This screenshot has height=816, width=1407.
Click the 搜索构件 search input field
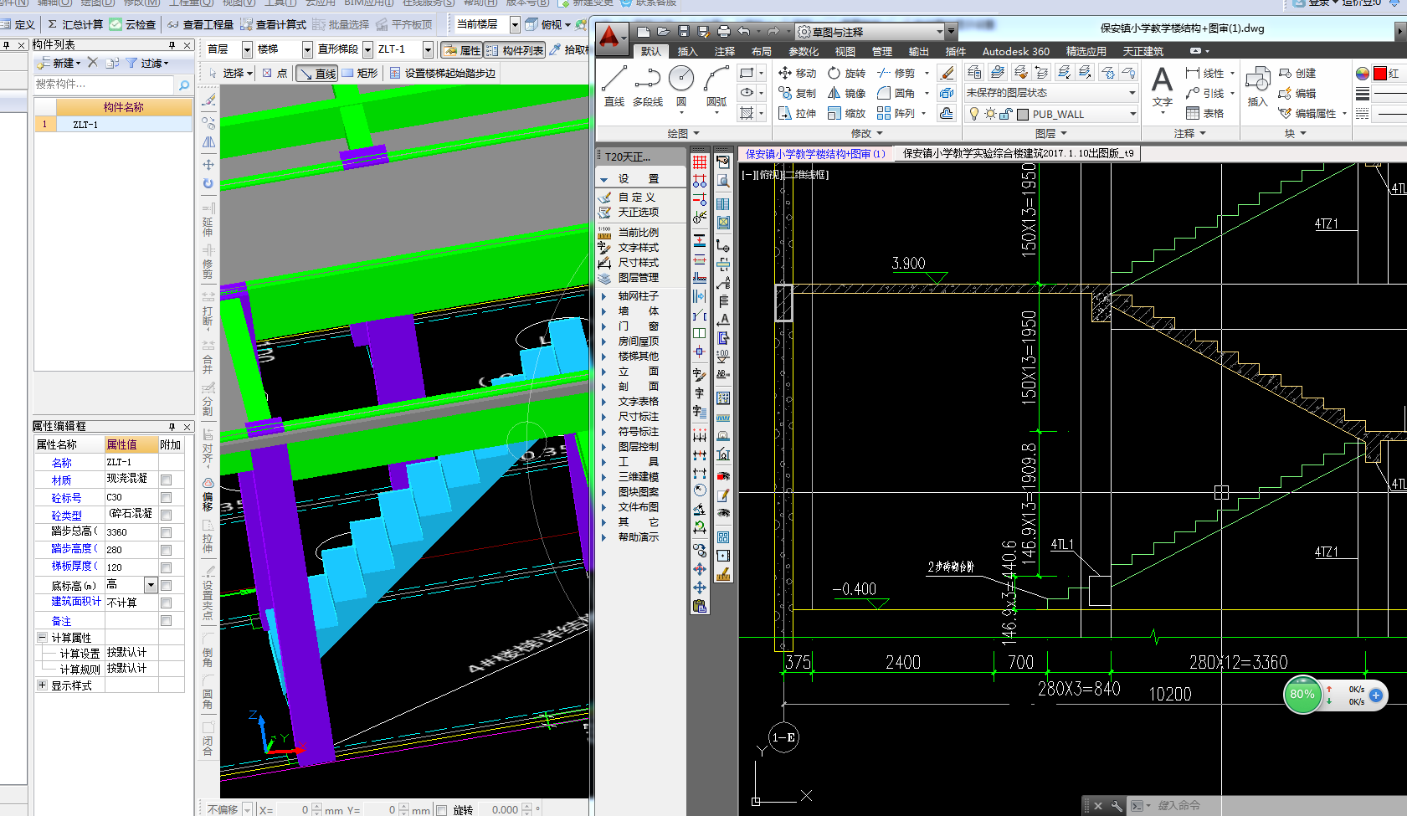(105, 85)
